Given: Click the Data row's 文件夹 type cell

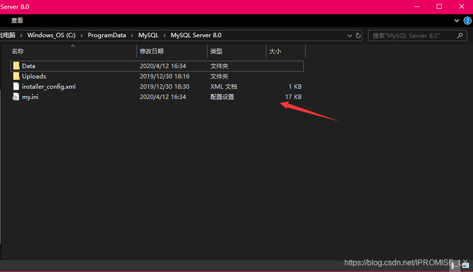Looking at the screenshot, I should pos(219,66).
